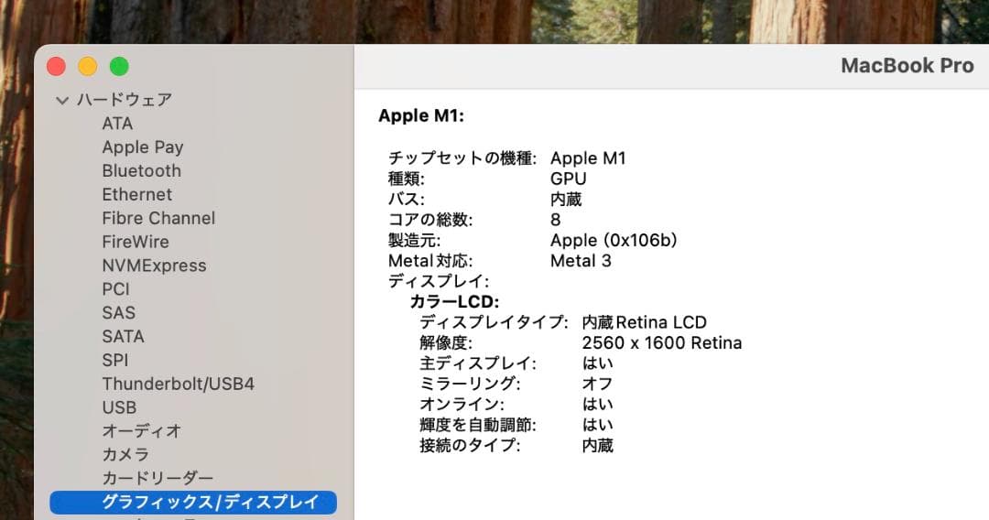Click the ミラーリング: label
989x520 pixels.
[471, 384]
